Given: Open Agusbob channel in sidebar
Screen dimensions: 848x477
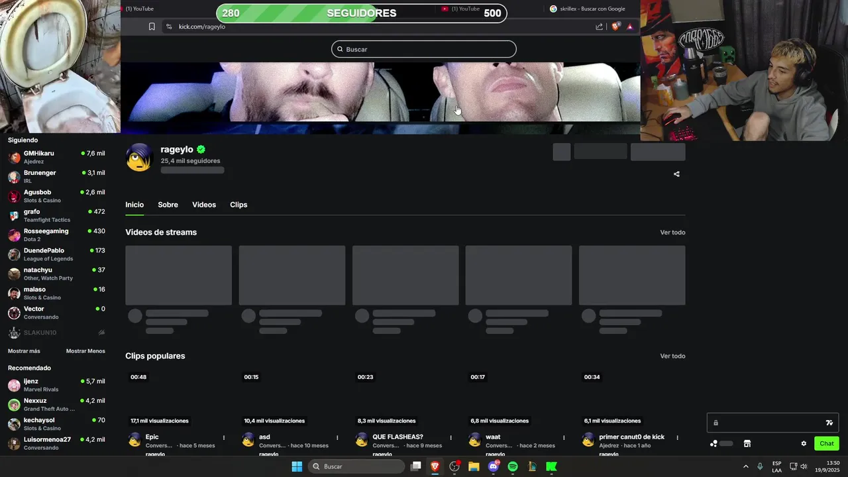Looking at the screenshot, I should (x=56, y=196).
